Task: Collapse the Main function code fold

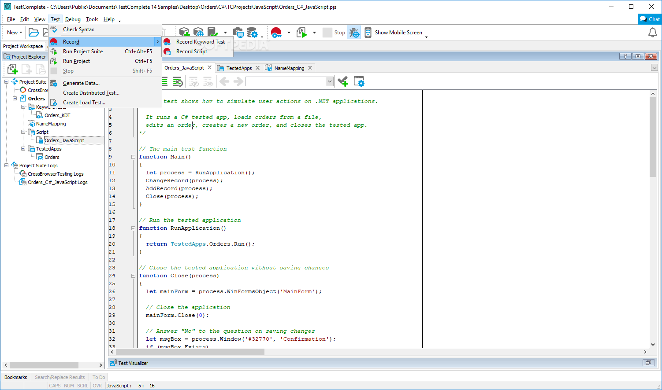Action: click(133, 157)
